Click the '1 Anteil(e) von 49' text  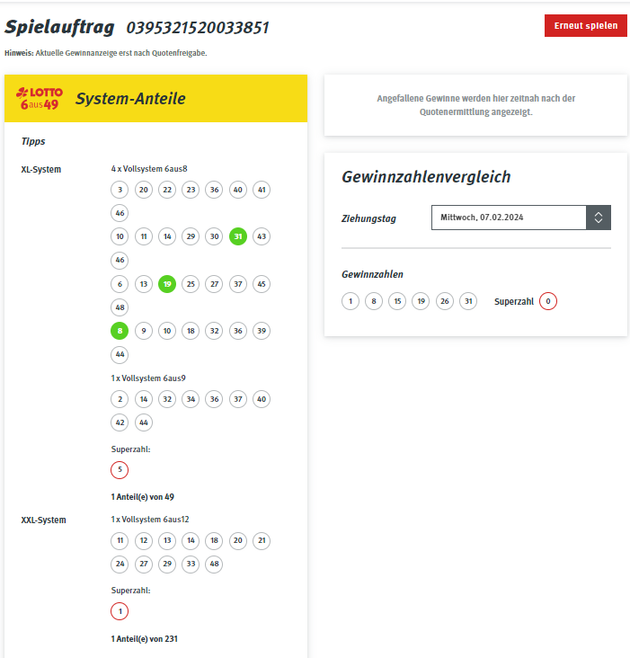143,497
